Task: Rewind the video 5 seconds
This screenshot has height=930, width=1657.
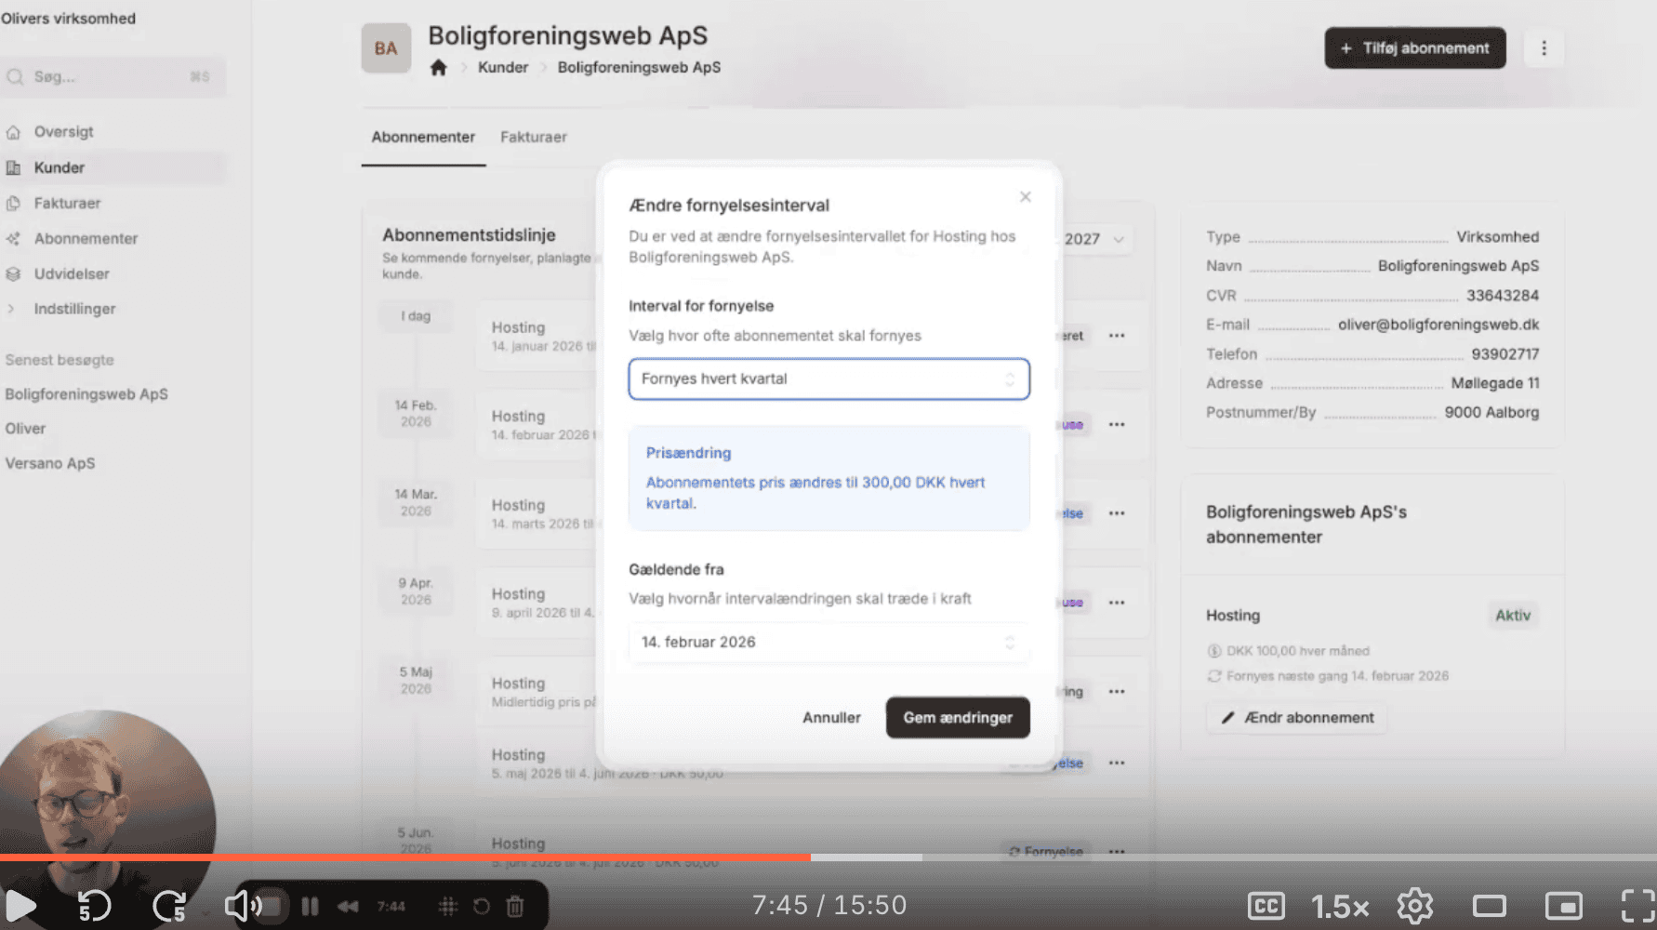Action: (94, 905)
